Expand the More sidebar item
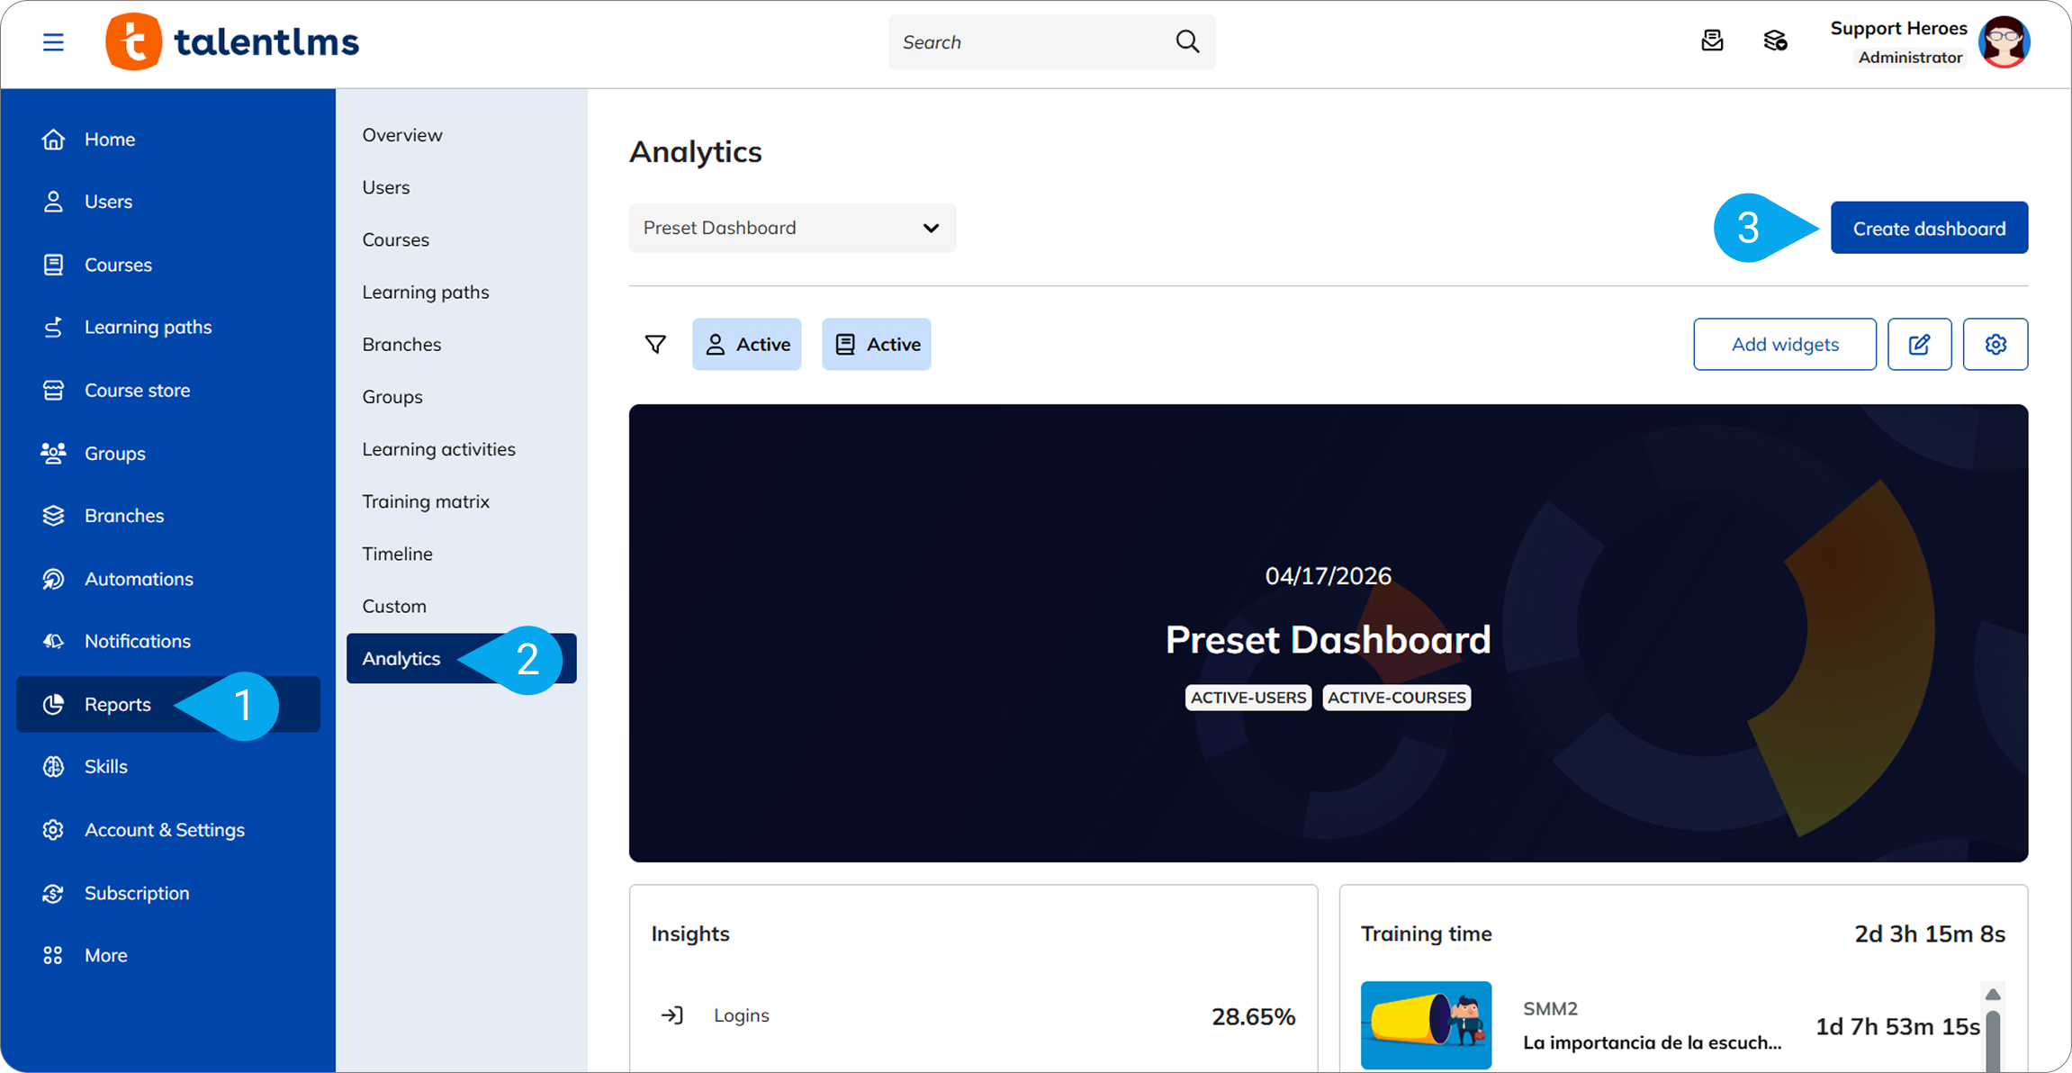Viewport: 2072px width, 1073px height. coord(105,955)
